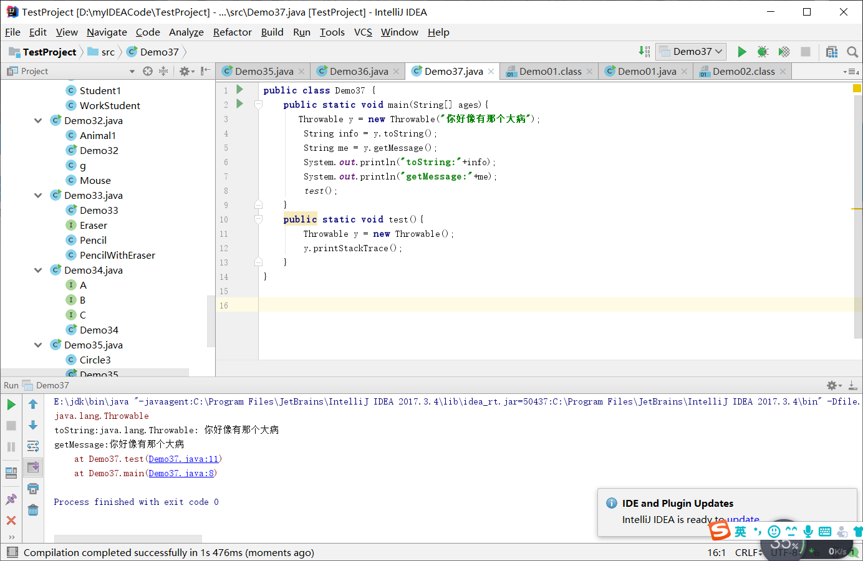Viewport: 863px width, 561px height.
Task: Move up the stack trace arrow
Action: 33,405
